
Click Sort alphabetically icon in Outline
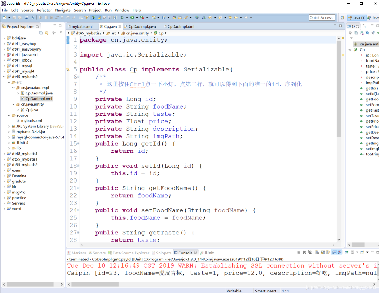point(362,33)
